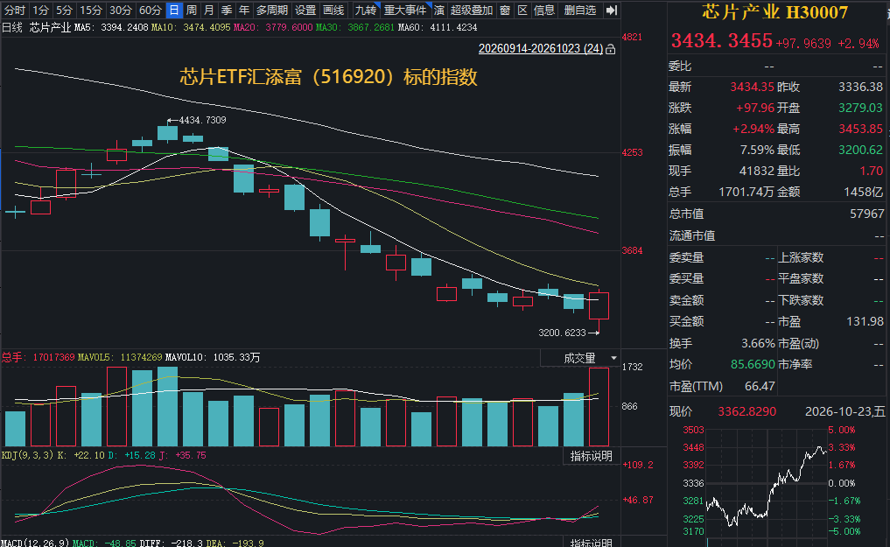Switch to the 季 quarterly tab
This screenshot has width=890, height=547.
tap(227, 11)
